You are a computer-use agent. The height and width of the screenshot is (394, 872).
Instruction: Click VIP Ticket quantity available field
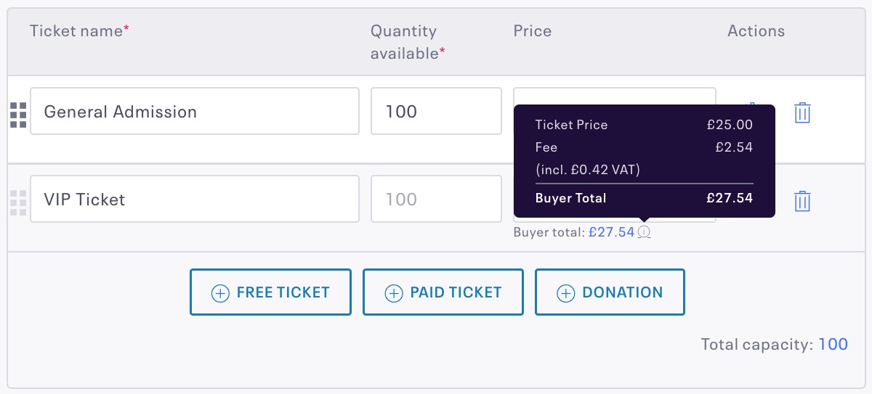click(x=436, y=199)
